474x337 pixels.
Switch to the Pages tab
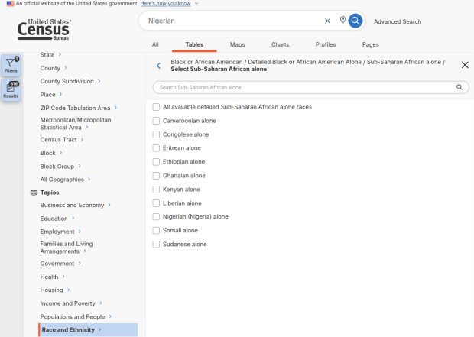(x=370, y=45)
